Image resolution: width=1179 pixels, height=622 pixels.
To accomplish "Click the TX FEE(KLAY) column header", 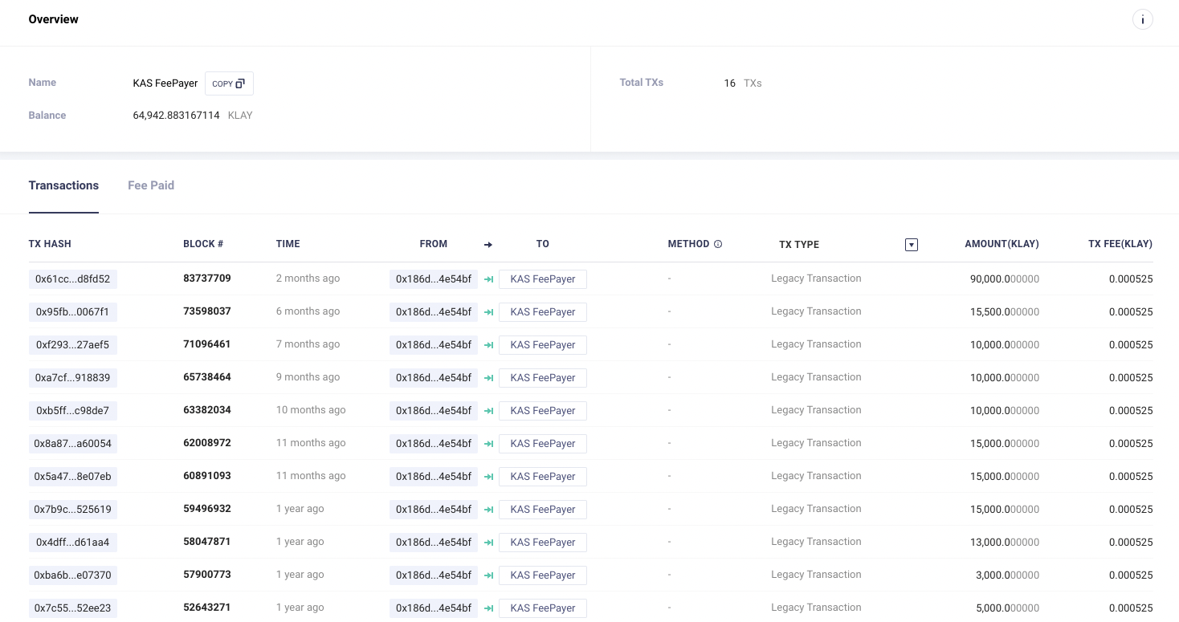I will [x=1120, y=244].
